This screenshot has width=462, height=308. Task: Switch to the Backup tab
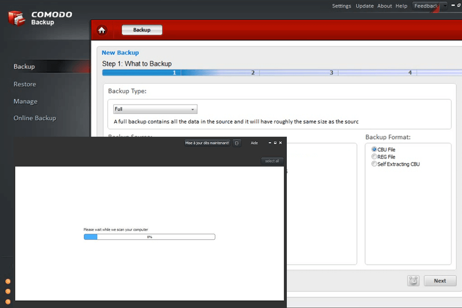(141, 30)
